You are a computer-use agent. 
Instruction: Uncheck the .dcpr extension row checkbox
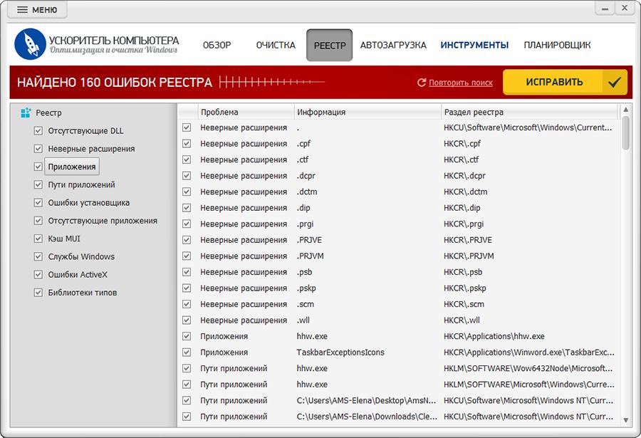187,176
